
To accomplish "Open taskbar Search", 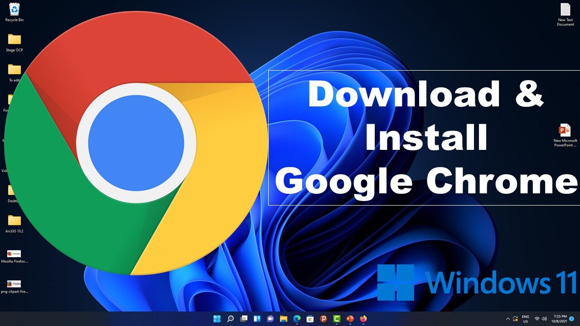I will (x=230, y=319).
